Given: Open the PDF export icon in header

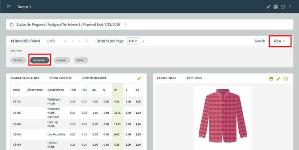Looking at the screenshot, I should [276, 7].
